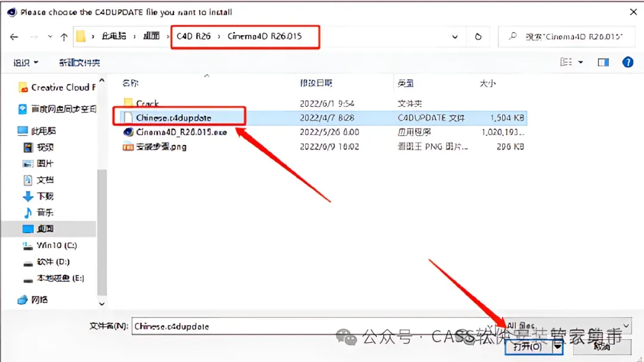
Task: Select '桌面' breadcrumb in address bar
Action: click(x=151, y=36)
